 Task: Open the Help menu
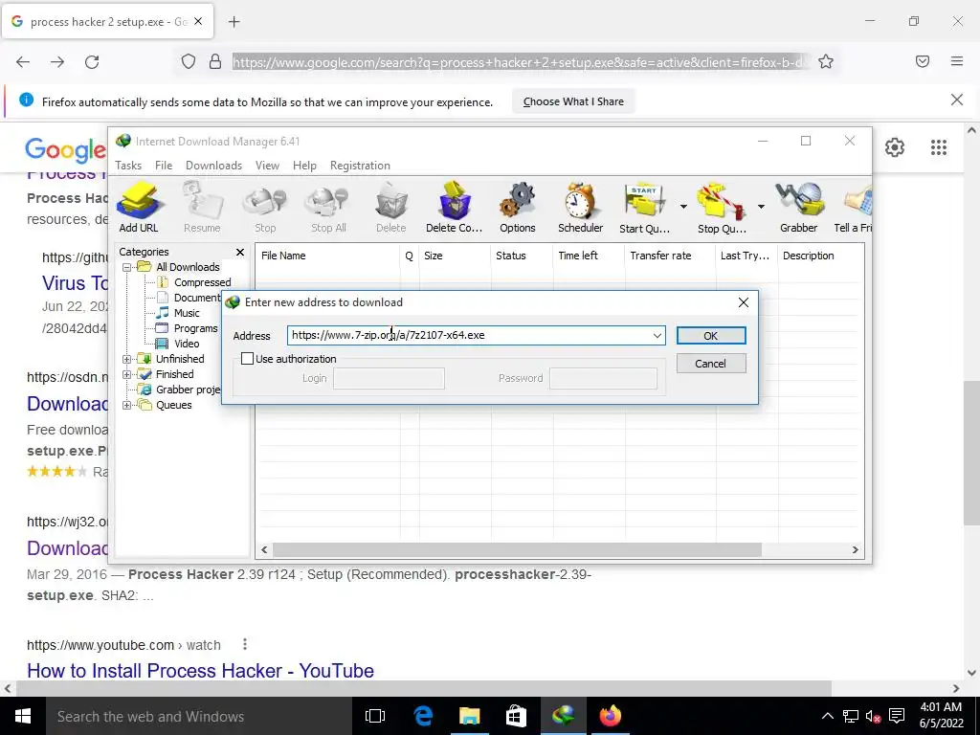[305, 166]
